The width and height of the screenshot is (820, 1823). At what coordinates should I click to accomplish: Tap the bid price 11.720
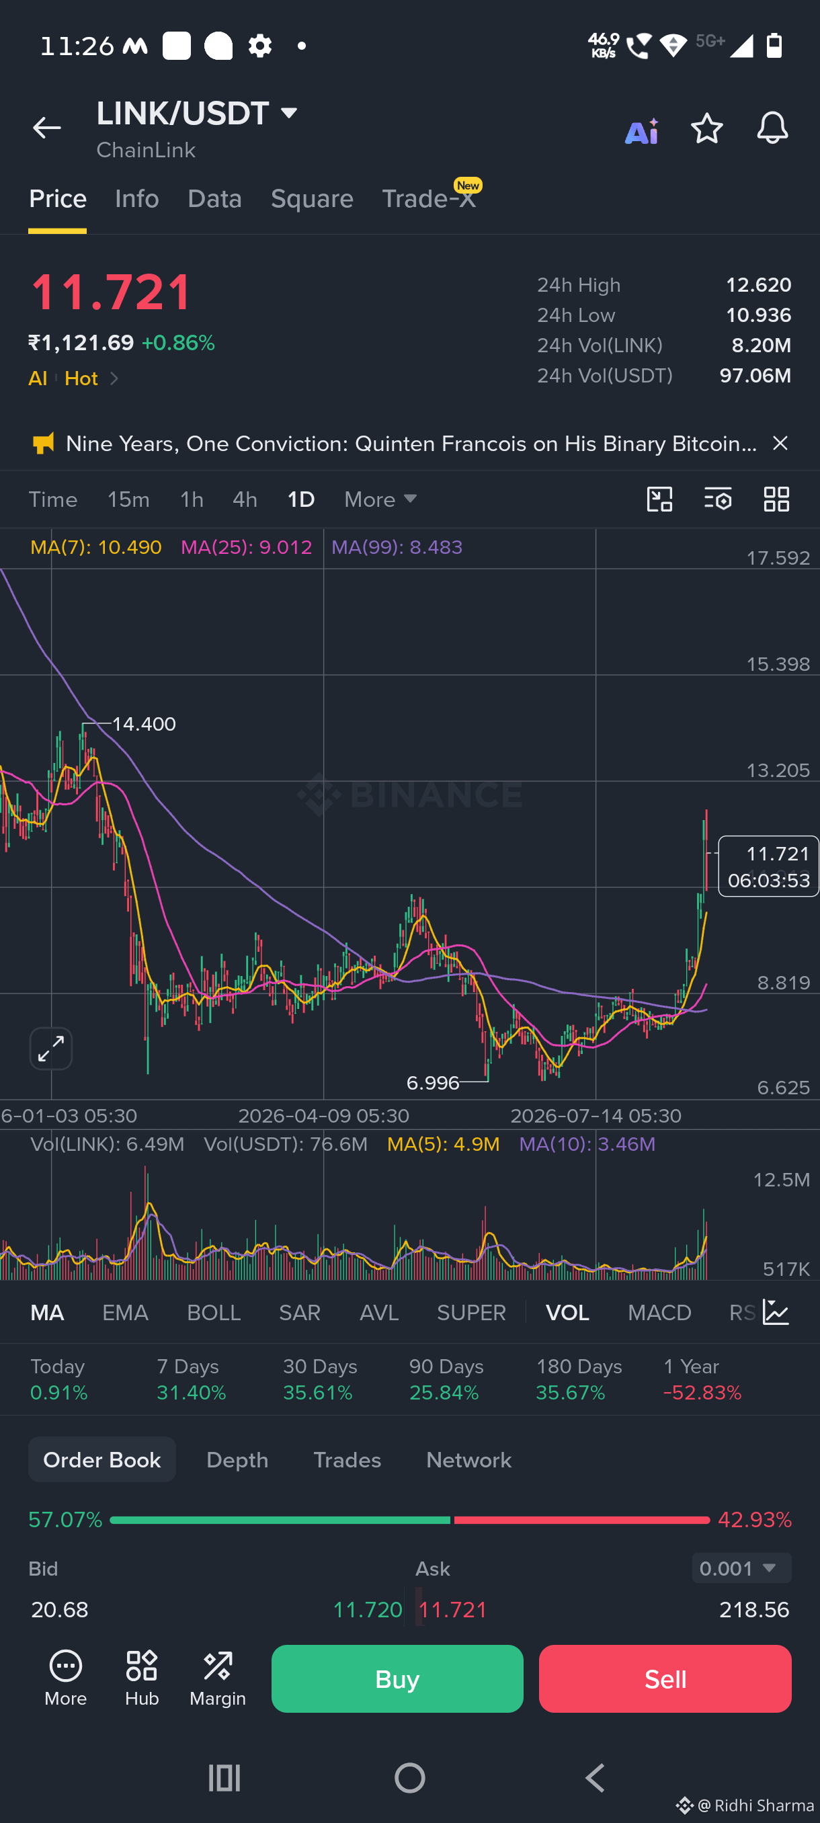click(x=367, y=1609)
